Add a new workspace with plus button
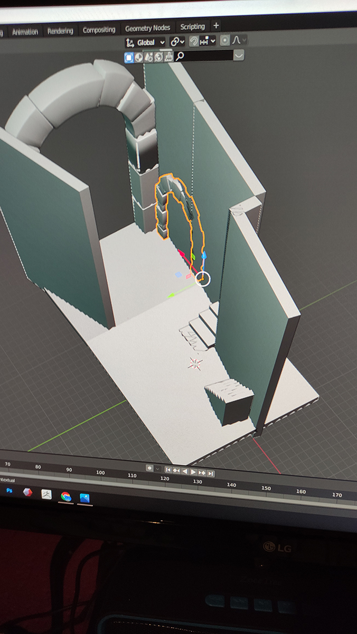This screenshot has width=357, height=634. click(x=215, y=25)
